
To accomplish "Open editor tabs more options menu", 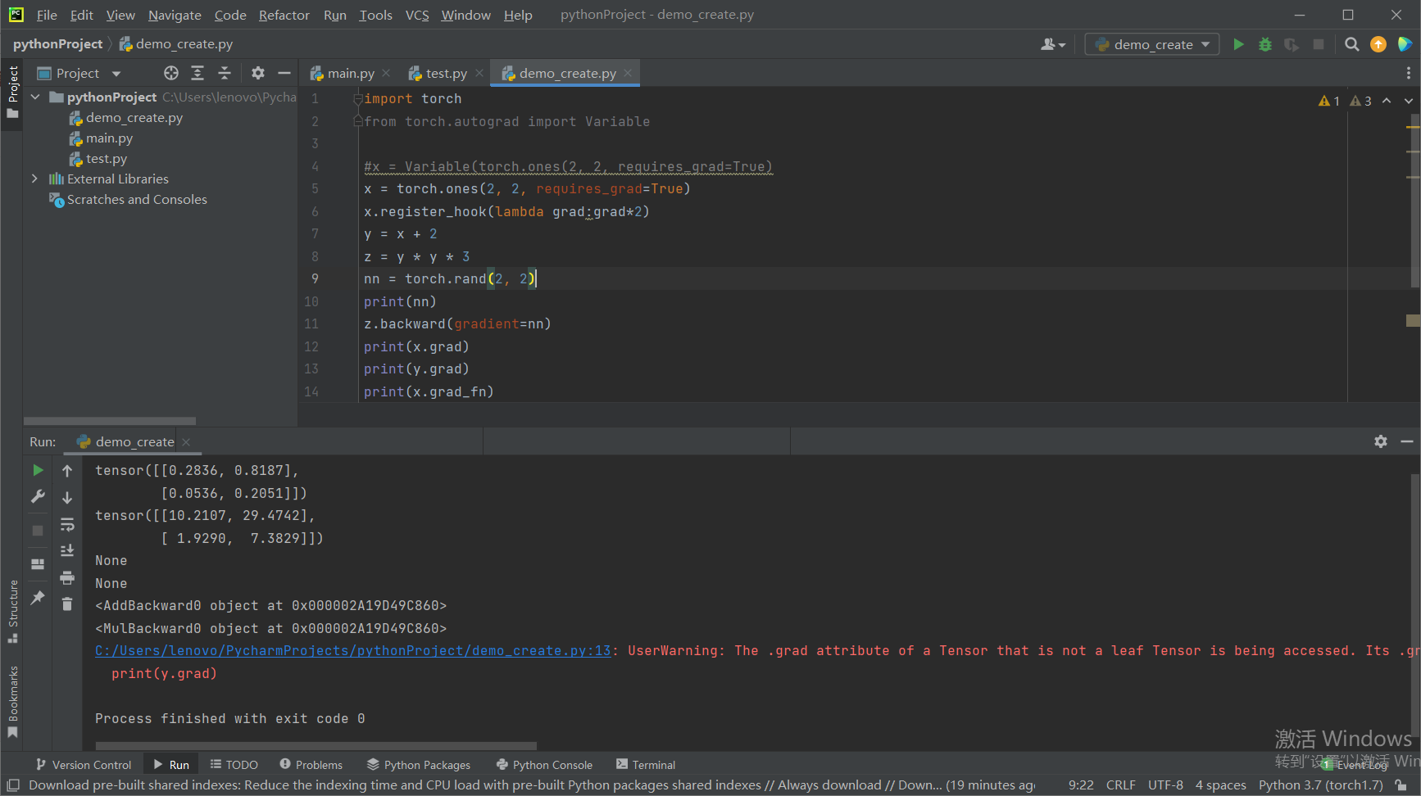I will (1408, 73).
